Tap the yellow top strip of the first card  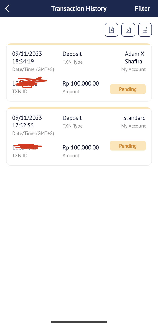tap(79, 44)
